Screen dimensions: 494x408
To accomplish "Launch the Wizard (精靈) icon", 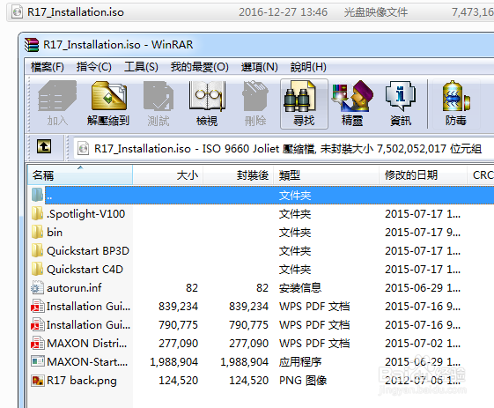I will (x=352, y=96).
